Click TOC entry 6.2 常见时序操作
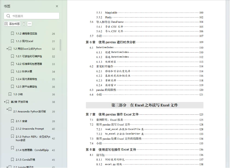This screenshot has width=230, height=168. [147, 66]
